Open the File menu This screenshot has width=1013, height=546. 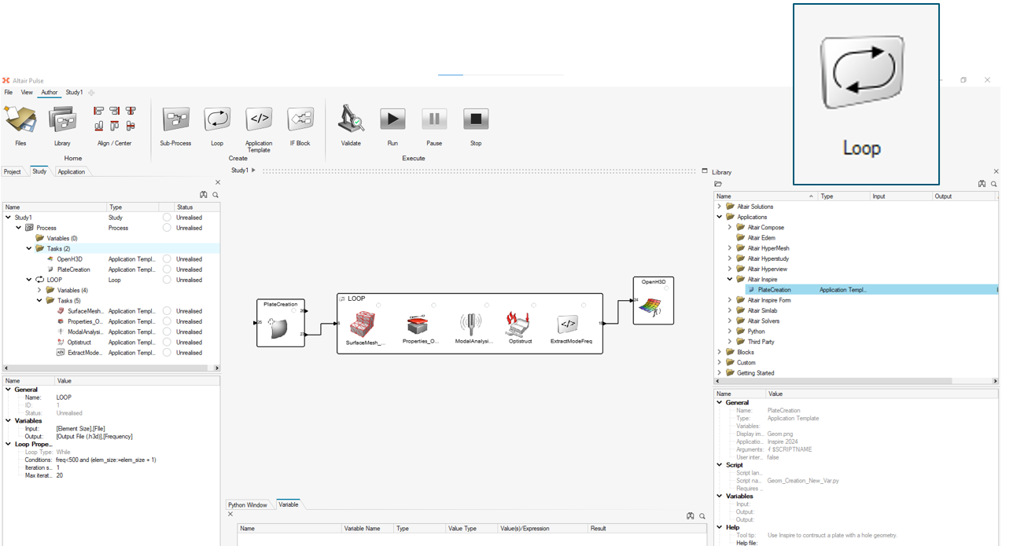(x=9, y=93)
